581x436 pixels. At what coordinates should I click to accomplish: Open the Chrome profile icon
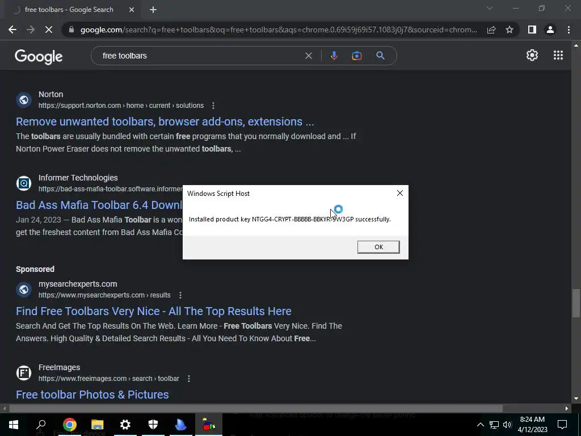point(550,30)
